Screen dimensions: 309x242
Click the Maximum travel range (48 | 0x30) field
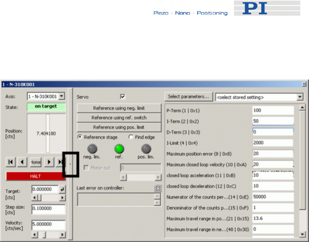click(x=273, y=229)
